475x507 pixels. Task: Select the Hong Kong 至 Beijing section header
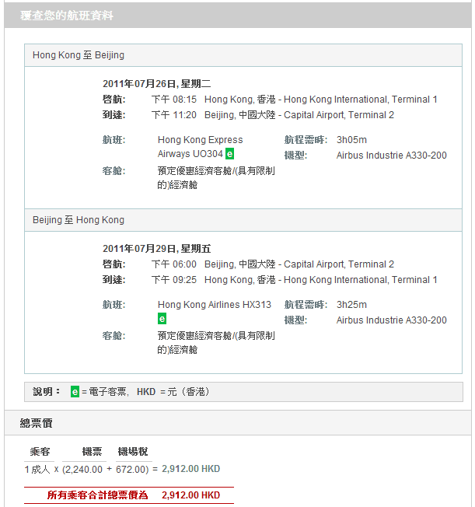pyautogui.click(x=79, y=55)
